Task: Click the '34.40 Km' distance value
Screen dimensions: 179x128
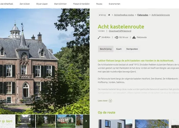Action: [106, 37]
